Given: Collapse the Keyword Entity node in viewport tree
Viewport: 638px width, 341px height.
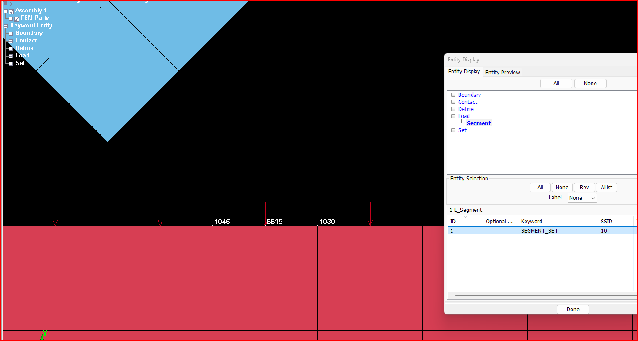Looking at the screenshot, I should pyautogui.click(x=5, y=26).
